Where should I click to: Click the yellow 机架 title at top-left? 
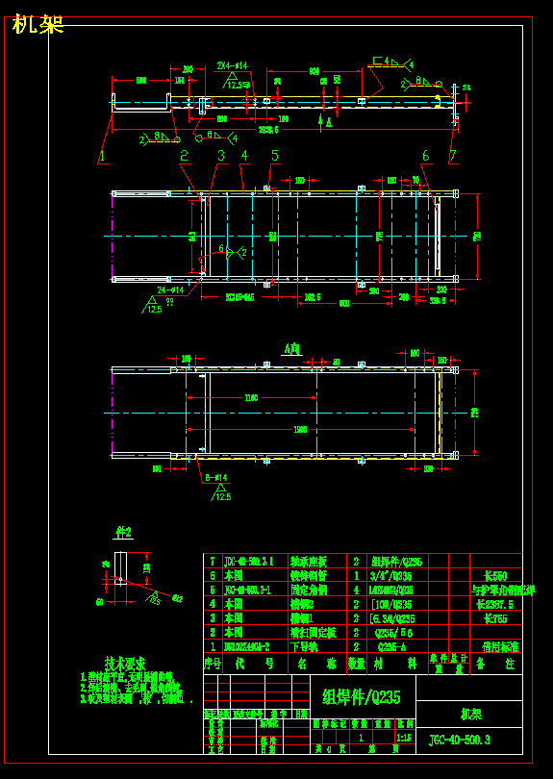coord(38,24)
